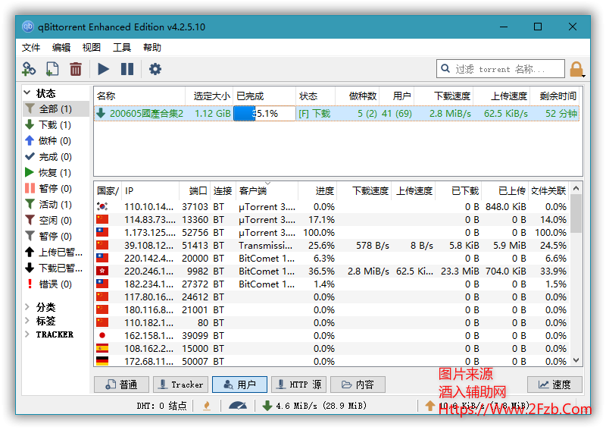This screenshot has width=606, height=430.
Task: Toggle alternative speed limits speedometer icon
Action: 237,406
